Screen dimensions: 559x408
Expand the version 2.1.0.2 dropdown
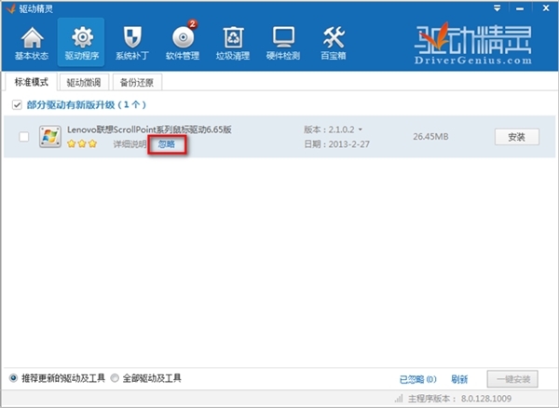click(x=361, y=129)
